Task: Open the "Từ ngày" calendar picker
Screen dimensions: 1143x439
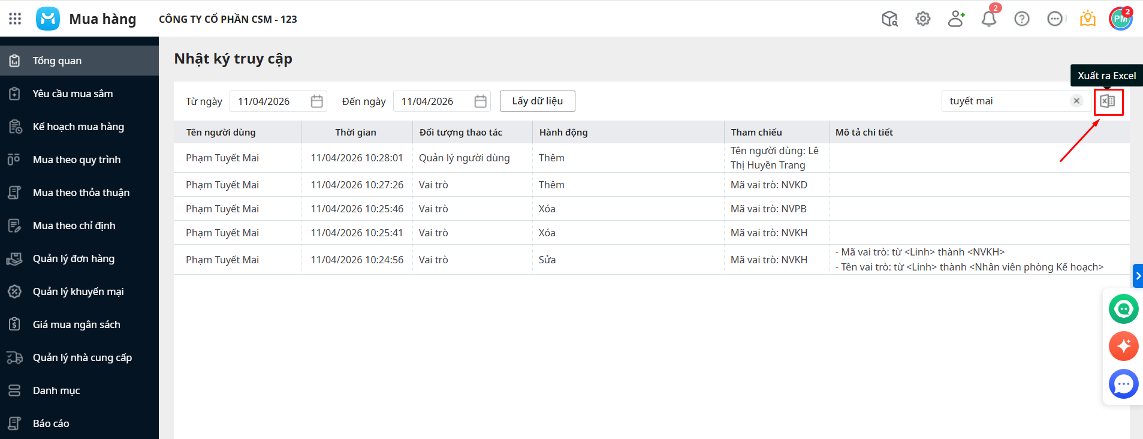Action: (x=317, y=101)
